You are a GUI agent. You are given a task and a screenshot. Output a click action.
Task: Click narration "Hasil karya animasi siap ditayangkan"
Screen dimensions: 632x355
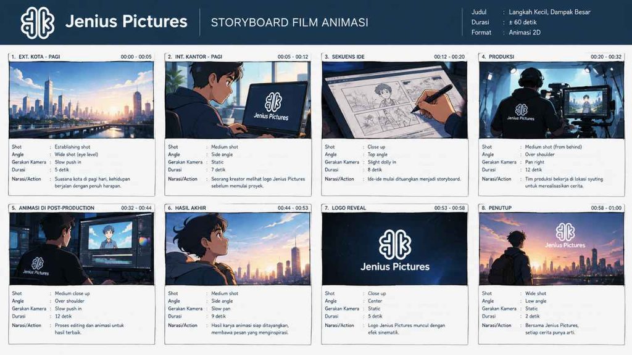(x=250, y=325)
